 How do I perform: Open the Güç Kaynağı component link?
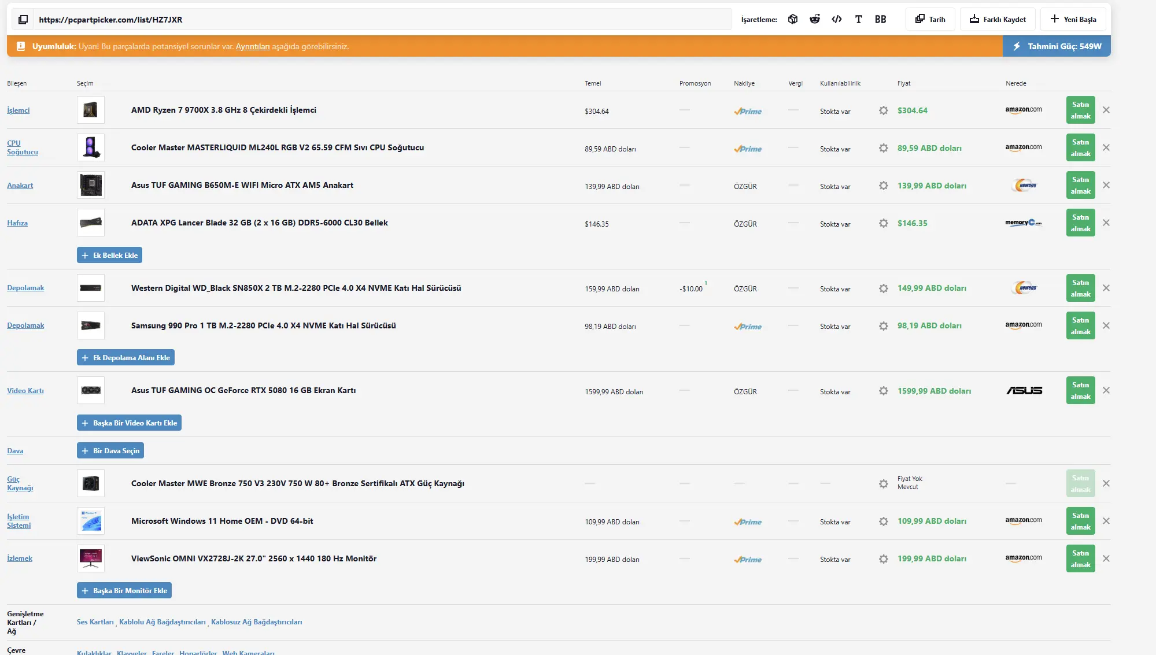[20, 483]
